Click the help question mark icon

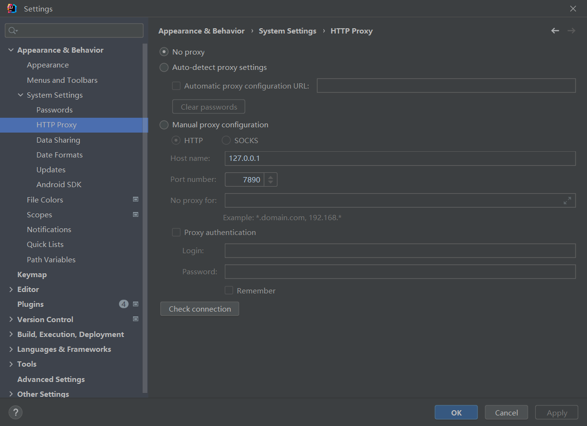[x=15, y=412]
